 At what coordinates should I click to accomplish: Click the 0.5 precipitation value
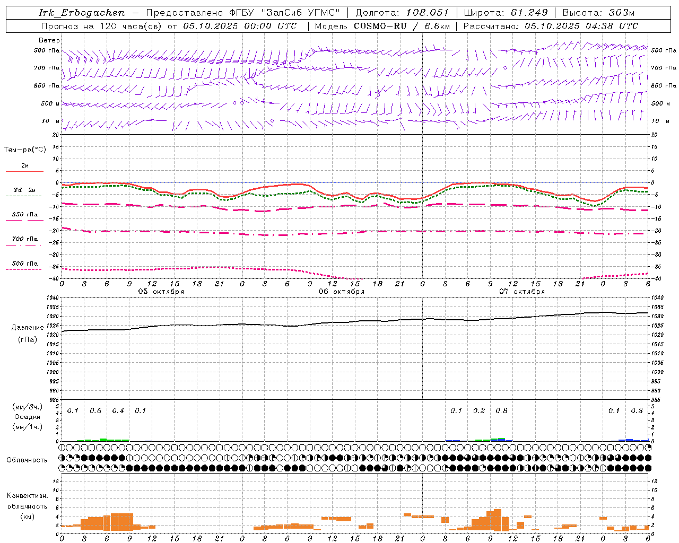pyautogui.click(x=95, y=411)
